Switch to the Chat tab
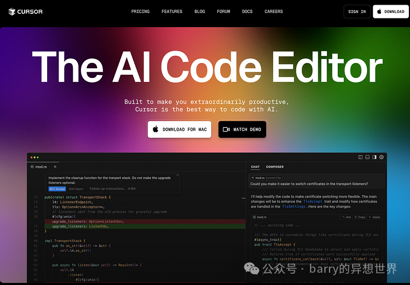The height and width of the screenshot is (285, 410). [x=255, y=167]
